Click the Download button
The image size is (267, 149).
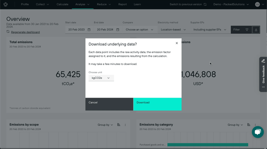pyautogui.click(x=157, y=104)
